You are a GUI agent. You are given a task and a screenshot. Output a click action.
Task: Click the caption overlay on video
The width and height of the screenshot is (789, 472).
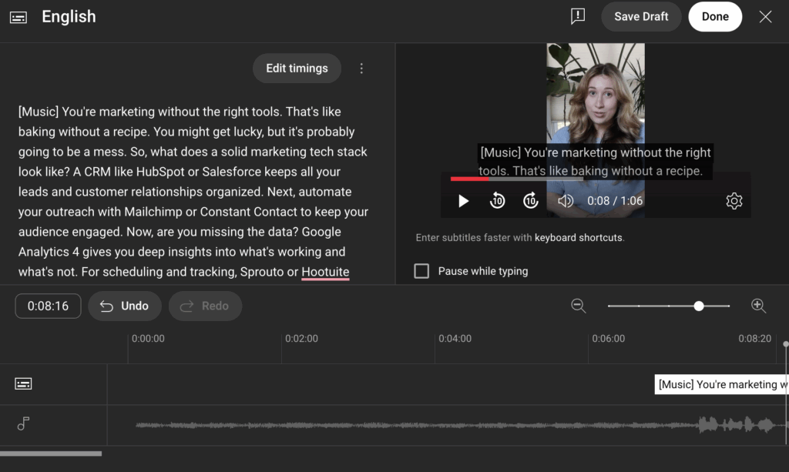596,162
